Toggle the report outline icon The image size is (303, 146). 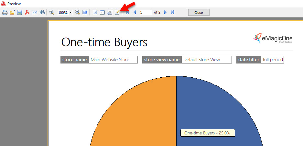pos(95,13)
